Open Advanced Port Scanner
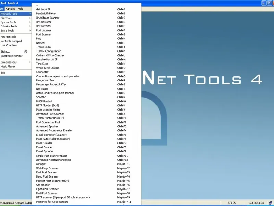This screenshot has width=274, height=206. [x=86, y=114]
